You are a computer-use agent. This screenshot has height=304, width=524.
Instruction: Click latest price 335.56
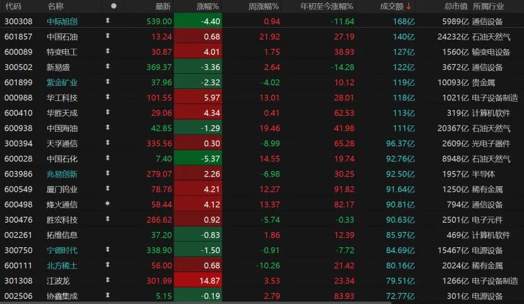click(159, 144)
